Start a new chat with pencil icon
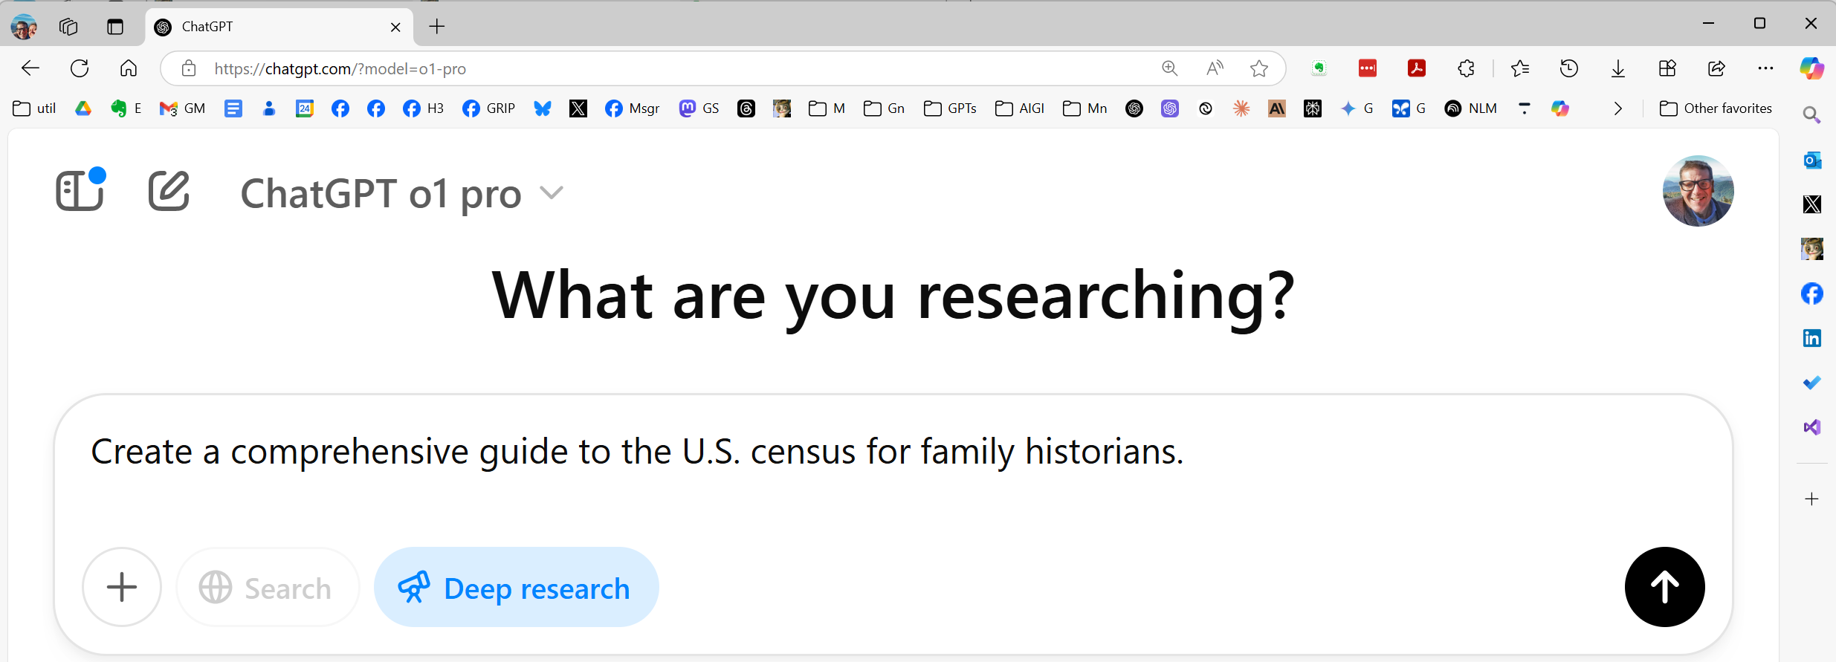This screenshot has height=662, width=1836. [169, 191]
